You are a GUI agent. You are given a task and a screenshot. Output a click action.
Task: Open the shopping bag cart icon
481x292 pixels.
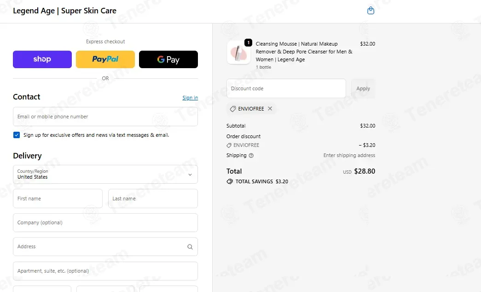click(371, 11)
